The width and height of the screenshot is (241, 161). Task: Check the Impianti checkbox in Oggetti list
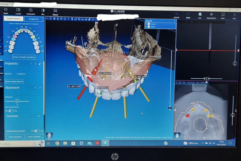point(148,24)
